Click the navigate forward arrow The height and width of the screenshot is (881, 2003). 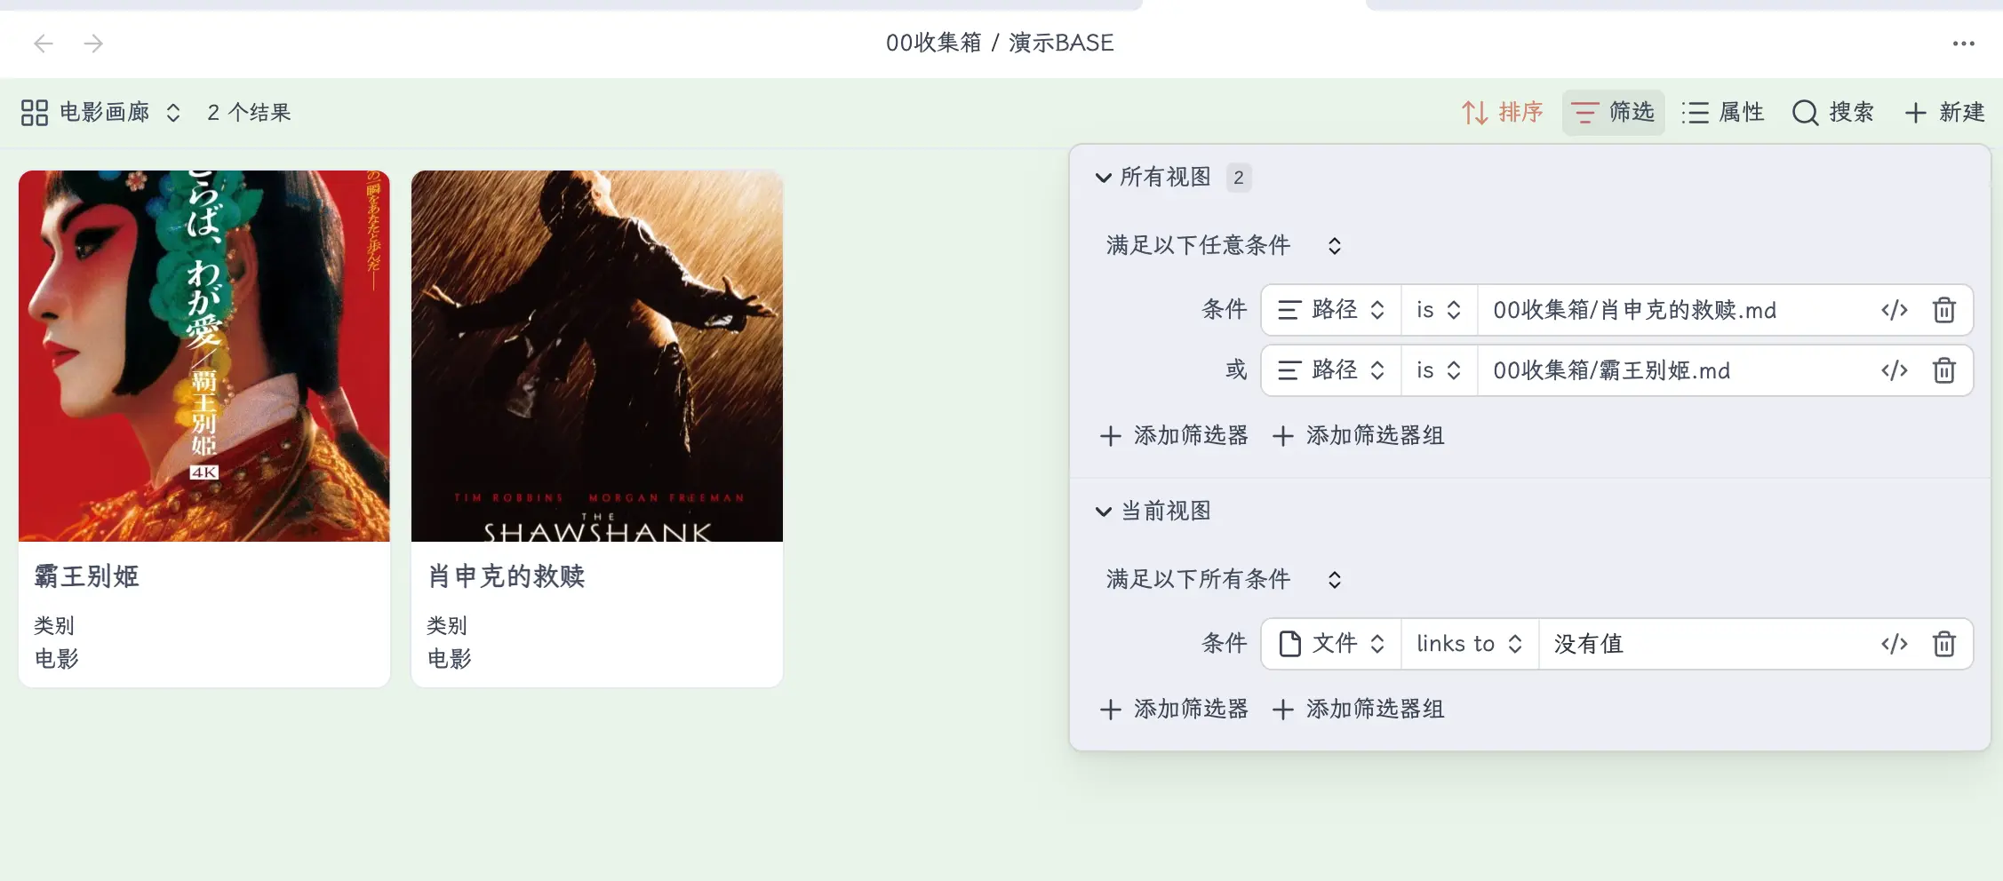click(93, 44)
